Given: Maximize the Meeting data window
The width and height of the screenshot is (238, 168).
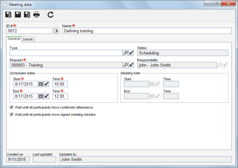Looking at the screenshot, I should tap(217, 3).
